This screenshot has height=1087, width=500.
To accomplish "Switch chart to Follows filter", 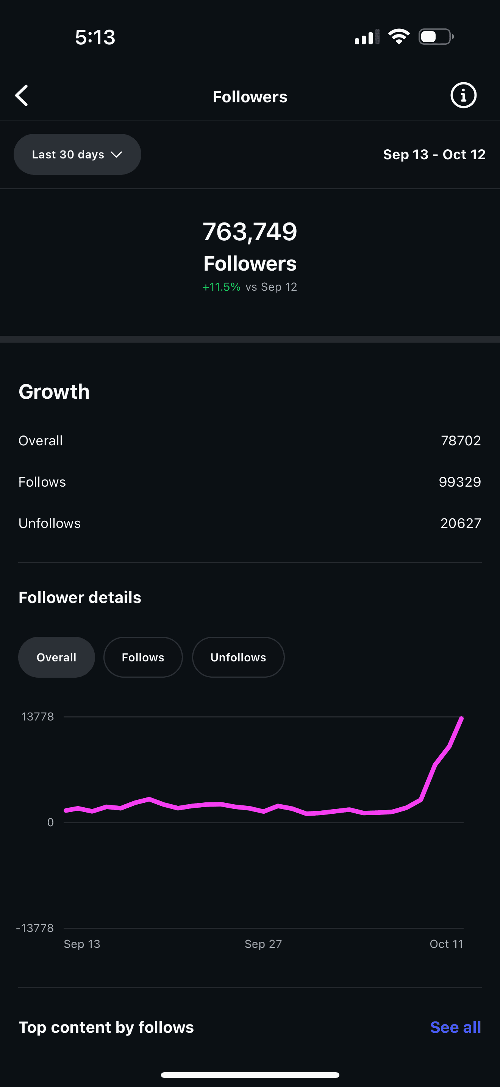I will click(143, 657).
